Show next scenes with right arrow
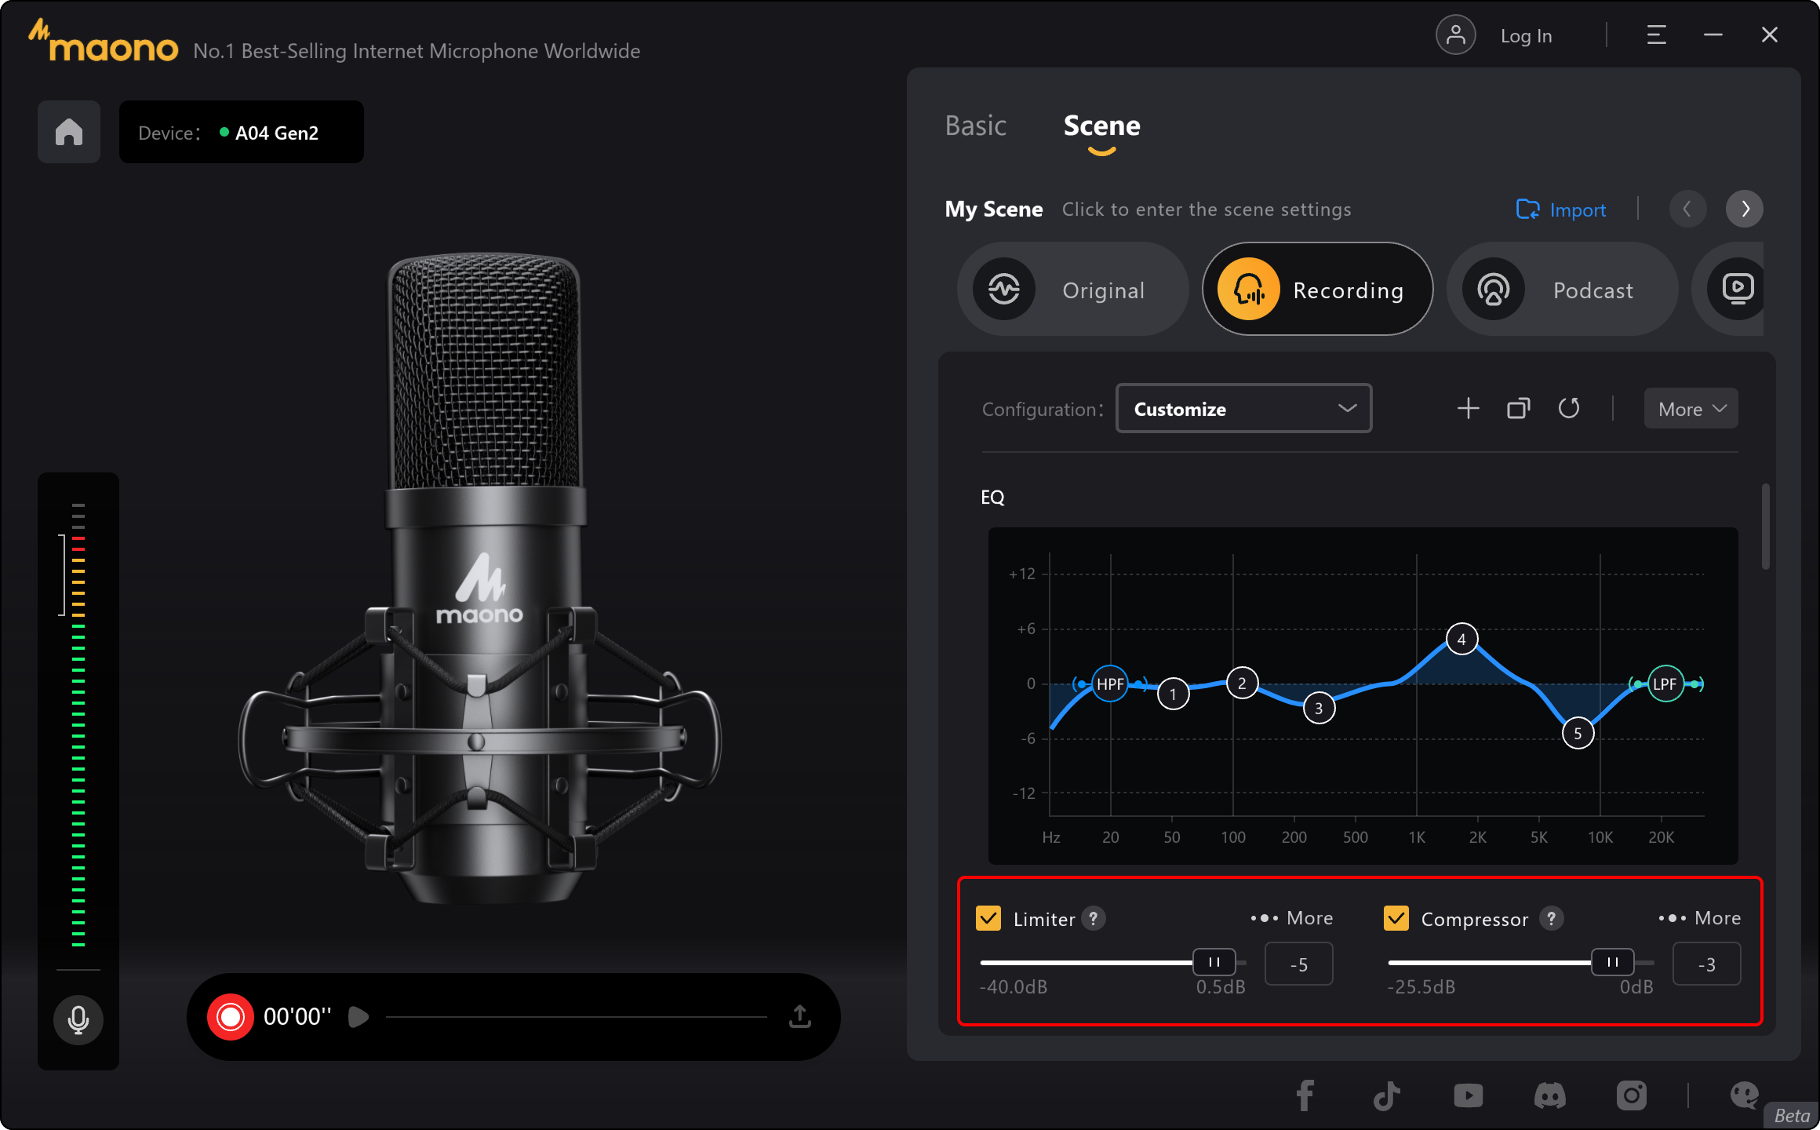The width and height of the screenshot is (1820, 1130). pyautogui.click(x=1745, y=209)
